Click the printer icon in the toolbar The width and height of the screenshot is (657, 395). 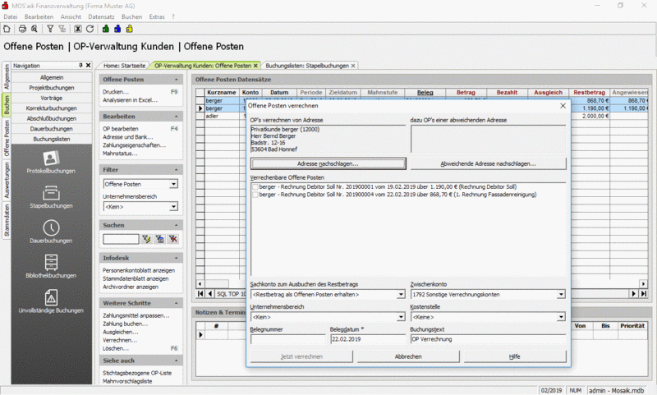pyautogui.click(x=23, y=29)
